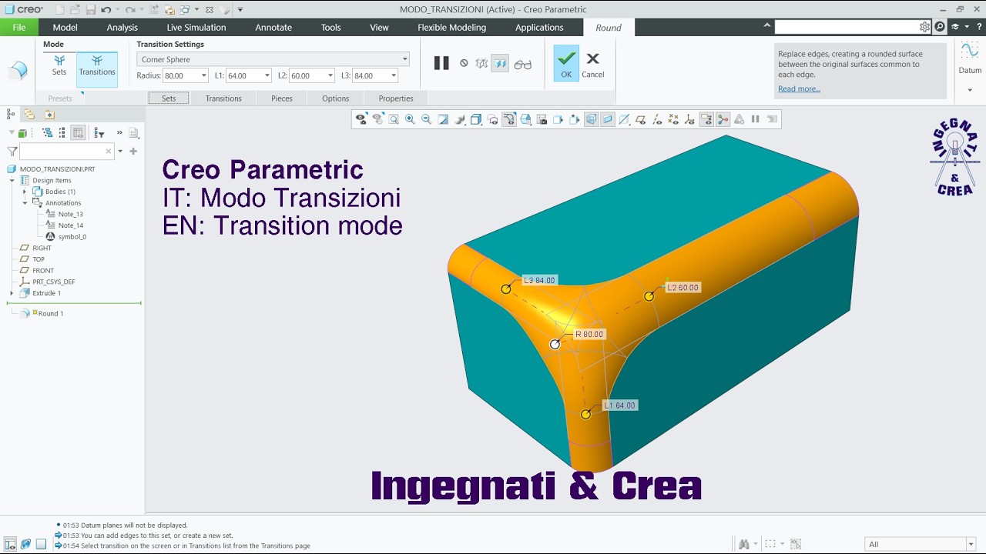986x554 pixels.
Task: Expand the Bodies (1) node
Action: [x=24, y=192]
